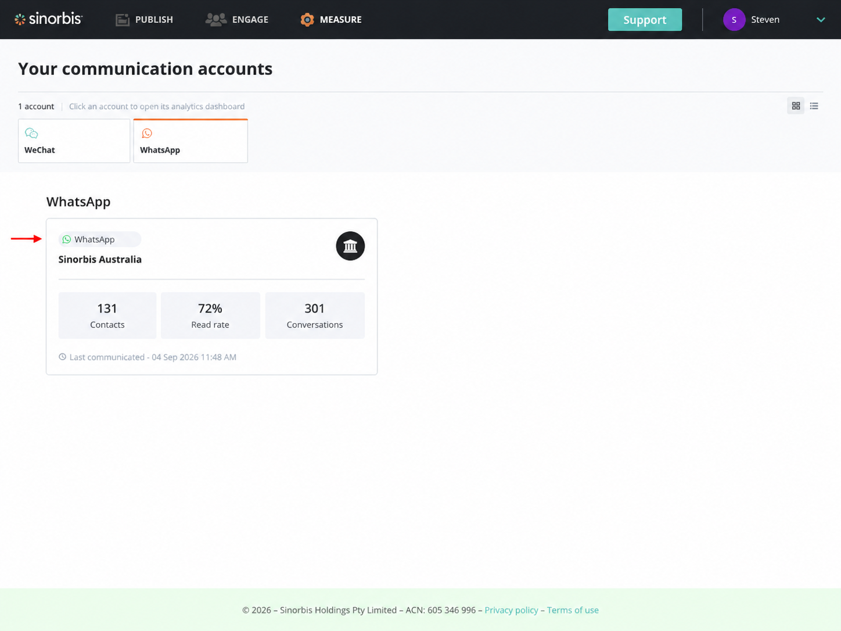The height and width of the screenshot is (631, 841).
Task: Open the Privacy policy link
Action: (511, 610)
